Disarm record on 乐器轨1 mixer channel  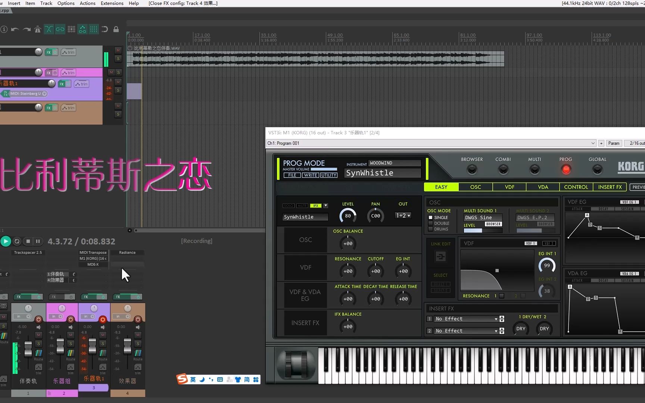(103, 319)
